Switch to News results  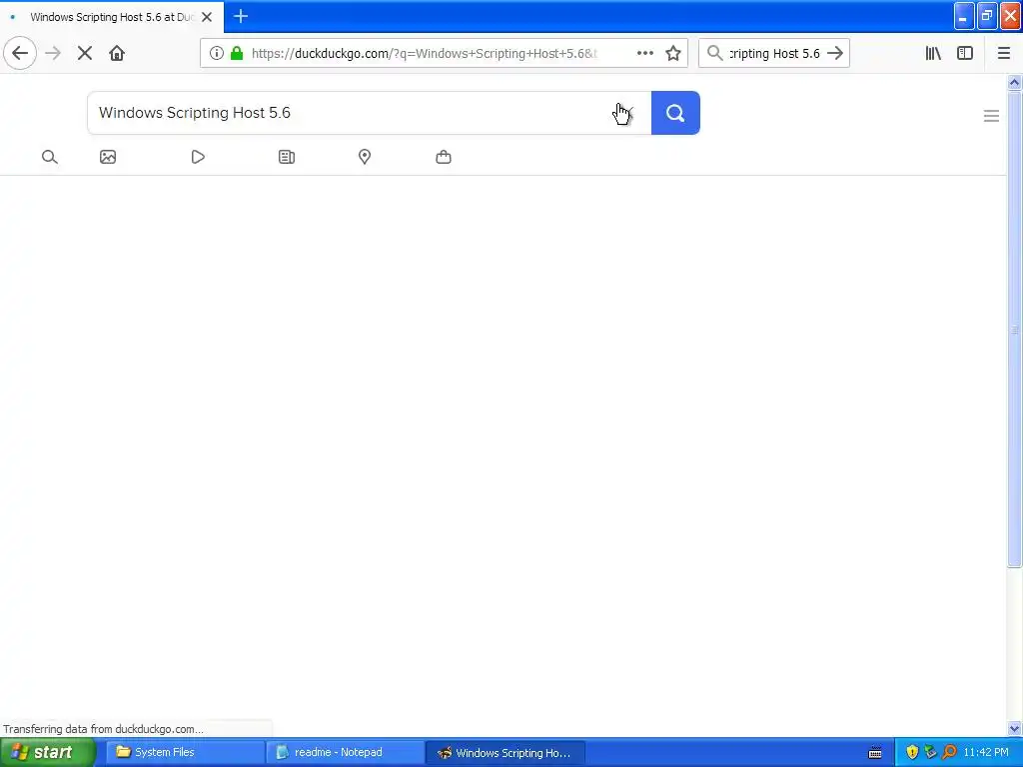click(287, 157)
